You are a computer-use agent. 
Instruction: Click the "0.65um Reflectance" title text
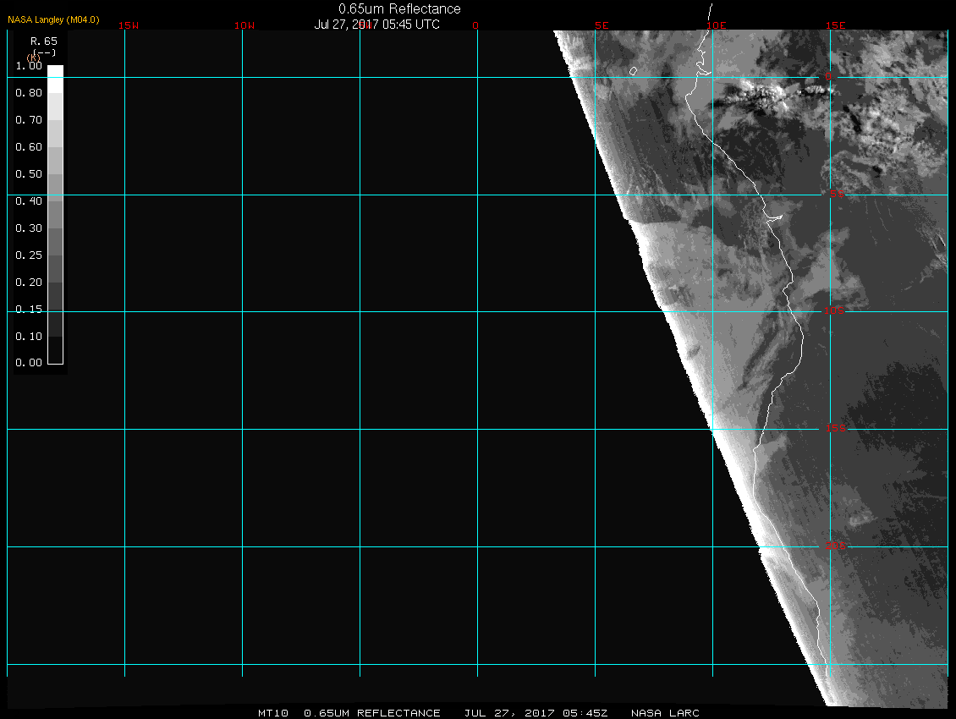(399, 9)
